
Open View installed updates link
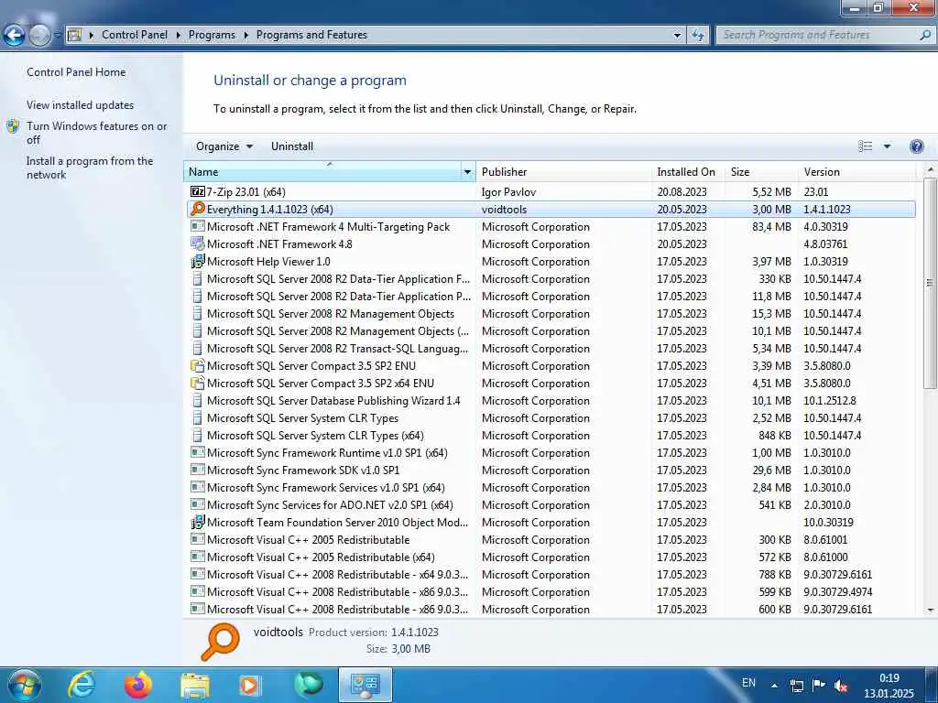click(x=81, y=105)
